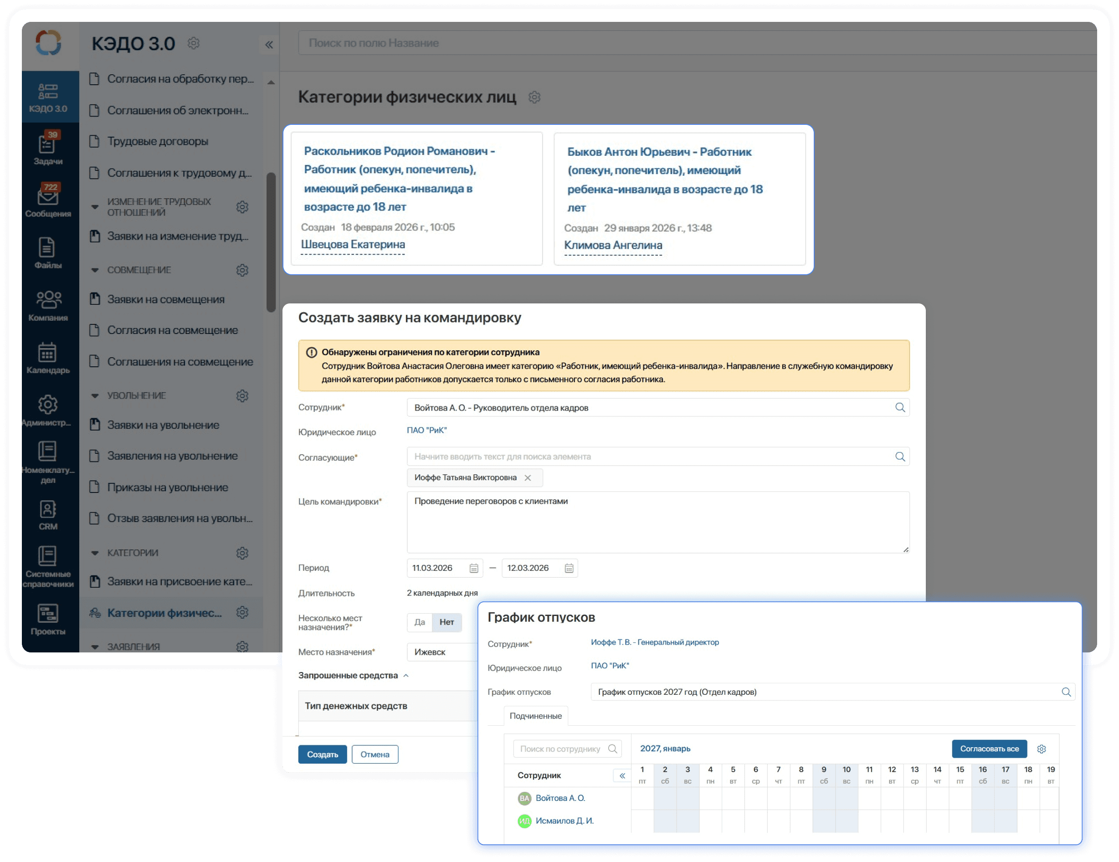
Task: Collapse the Запрошенные средства section
Action: [406, 676]
